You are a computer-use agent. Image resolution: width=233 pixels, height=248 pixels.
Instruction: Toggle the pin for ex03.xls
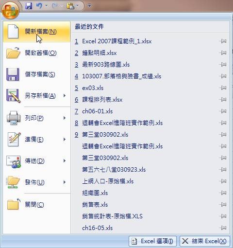pyautogui.click(x=223, y=88)
